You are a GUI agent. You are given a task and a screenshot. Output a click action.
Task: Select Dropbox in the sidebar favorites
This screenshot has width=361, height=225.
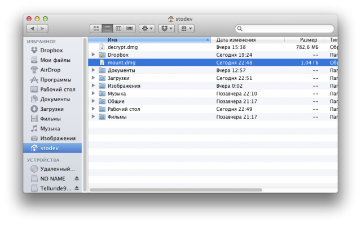(x=51, y=50)
